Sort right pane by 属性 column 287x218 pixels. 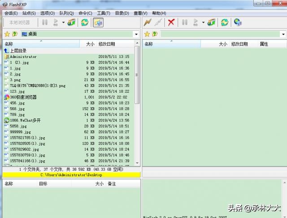(264, 44)
